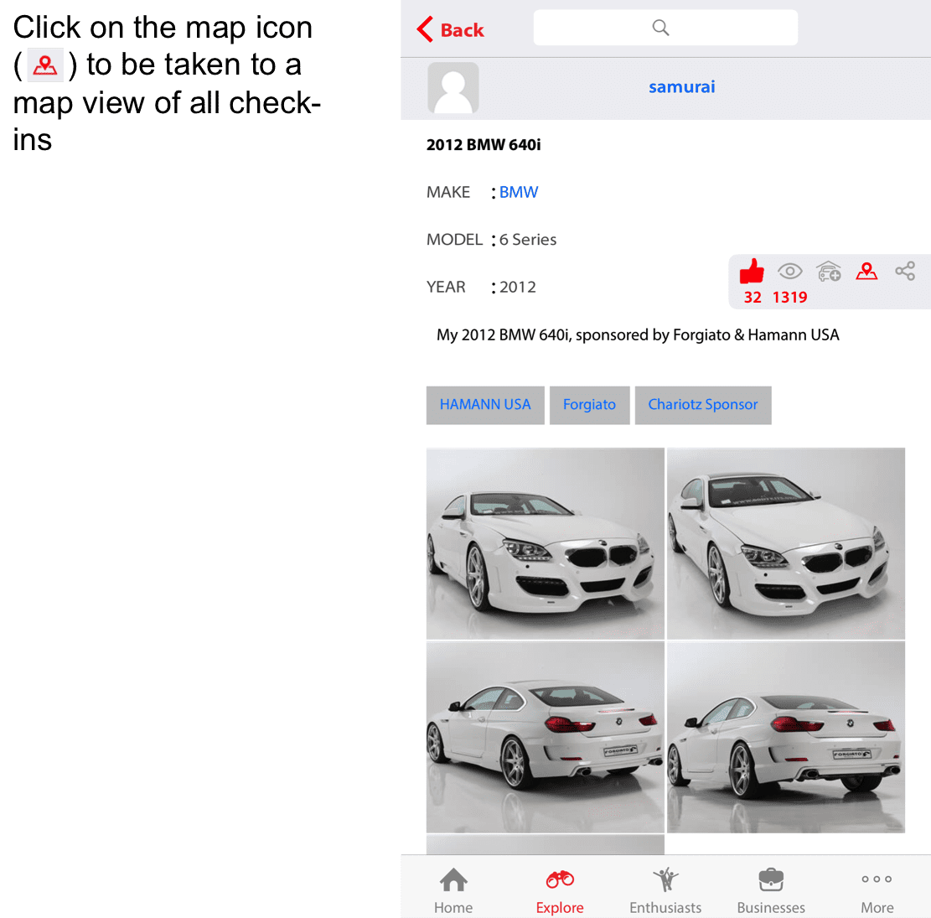Click the HAMANN USA sponsor tag
Image resolution: width=931 pixels, height=918 pixels.
(x=485, y=405)
